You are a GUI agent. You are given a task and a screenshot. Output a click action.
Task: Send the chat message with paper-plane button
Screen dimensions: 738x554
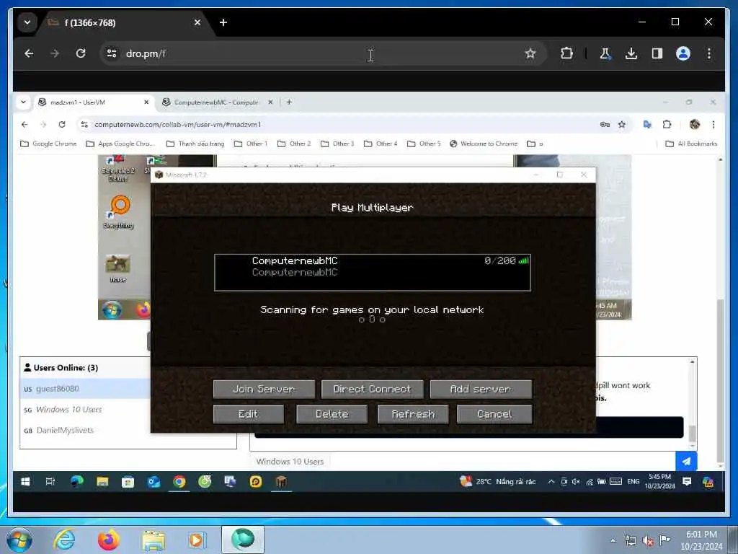point(686,461)
